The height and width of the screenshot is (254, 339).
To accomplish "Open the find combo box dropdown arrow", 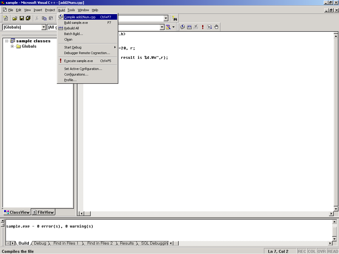I will pos(166,18).
